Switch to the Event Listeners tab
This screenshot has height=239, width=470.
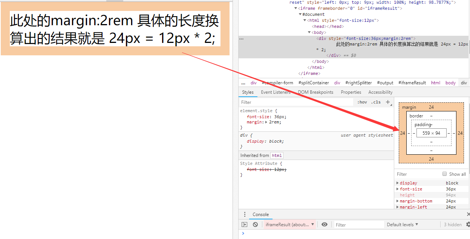(x=276, y=92)
